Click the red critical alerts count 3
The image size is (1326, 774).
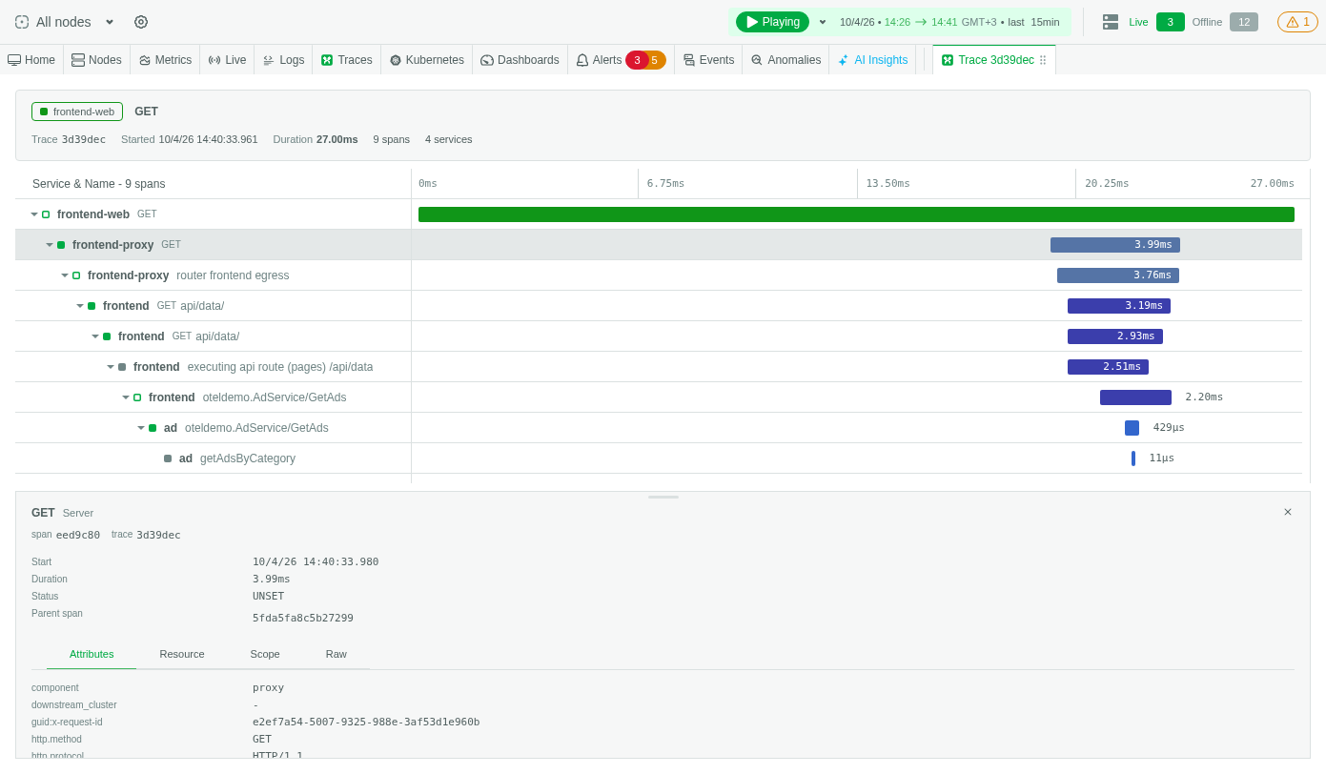(637, 60)
